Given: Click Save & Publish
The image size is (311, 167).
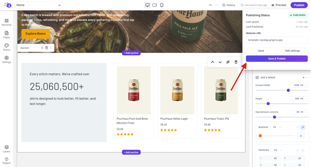Looking at the screenshot, I should (277, 59).
